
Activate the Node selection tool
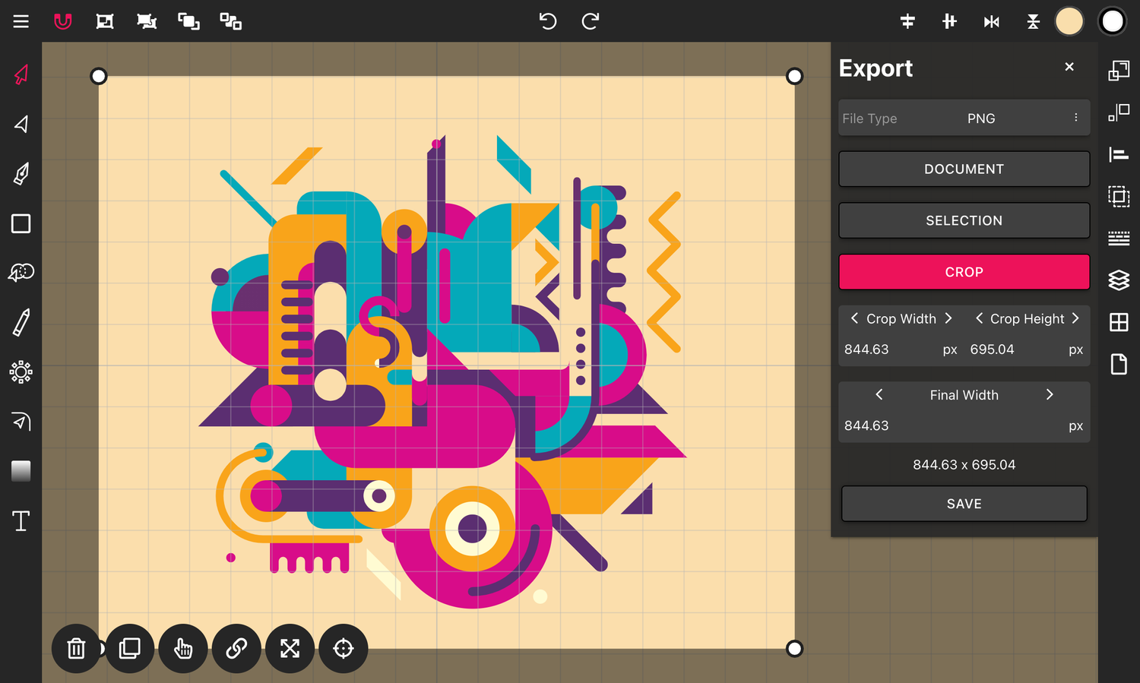click(x=21, y=124)
